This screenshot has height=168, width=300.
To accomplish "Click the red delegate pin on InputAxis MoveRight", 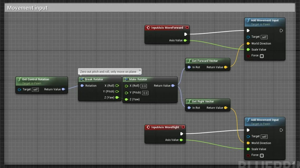I will point(183,127).
